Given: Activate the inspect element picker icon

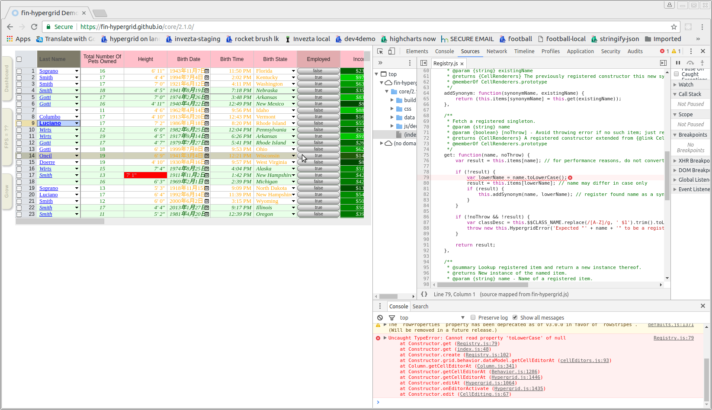Looking at the screenshot, I should 379,51.
